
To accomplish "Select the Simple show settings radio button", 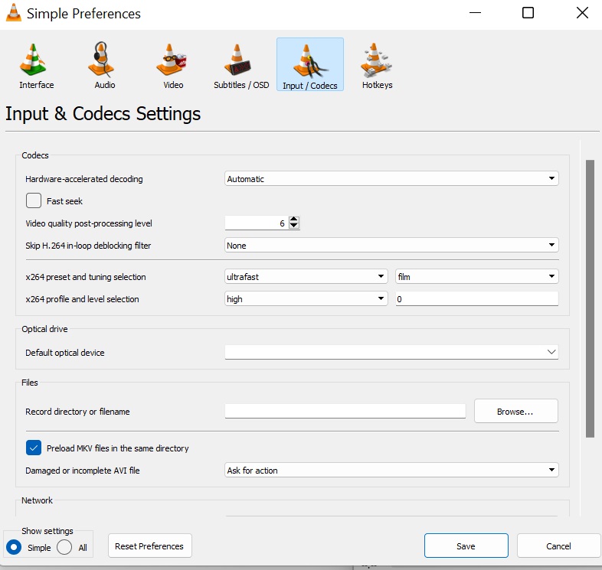I will tap(14, 547).
